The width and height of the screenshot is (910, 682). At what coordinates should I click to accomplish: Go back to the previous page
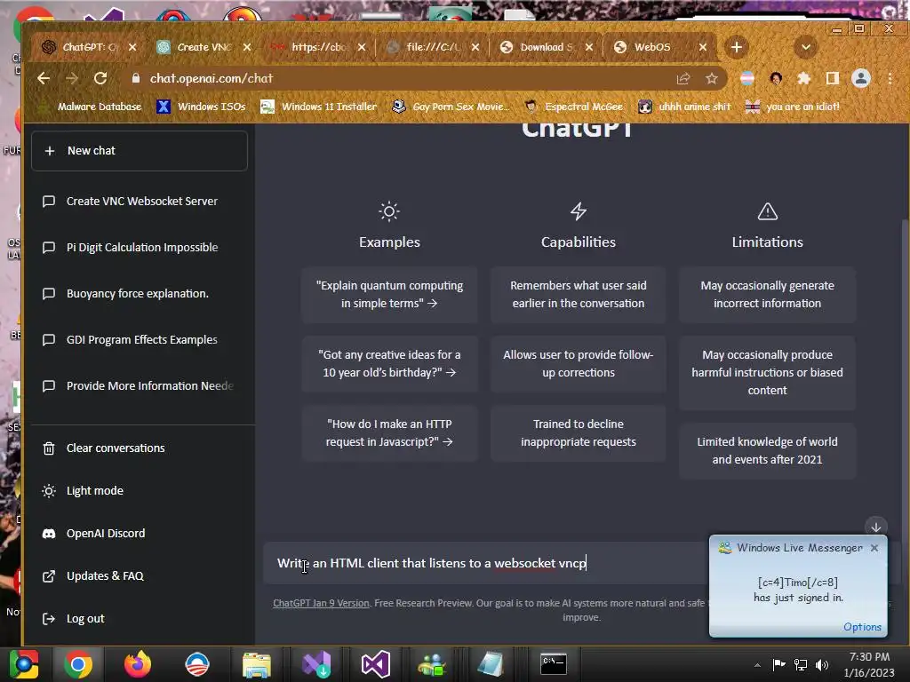coord(44,78)
